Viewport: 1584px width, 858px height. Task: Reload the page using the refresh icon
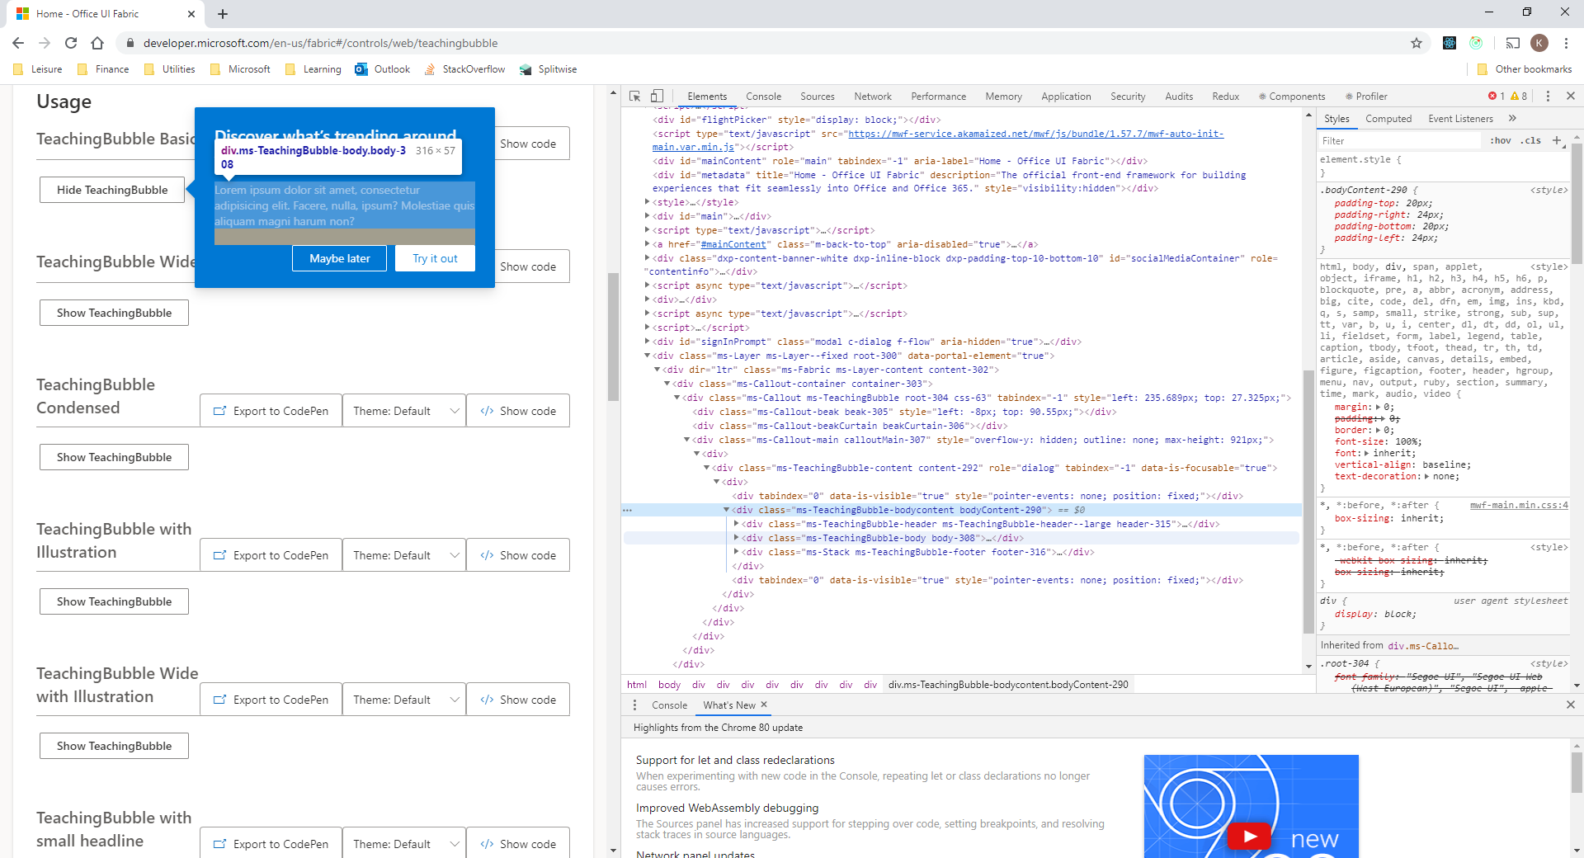[71, 43]
